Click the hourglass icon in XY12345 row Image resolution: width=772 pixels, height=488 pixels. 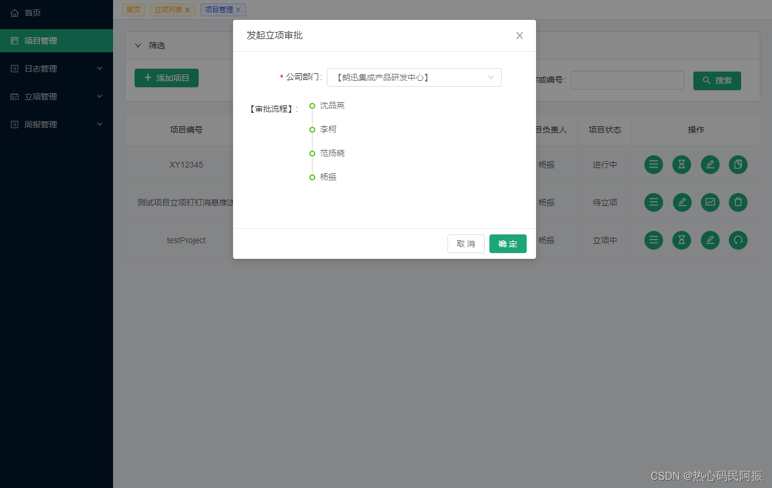tap(682, 165)
